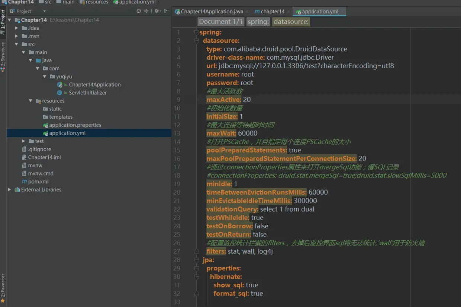This screenshot has width=461, height=307.
Task: Close the Chapter14Application.java tab
Action: pyautogui.click(x=247, y=11)
